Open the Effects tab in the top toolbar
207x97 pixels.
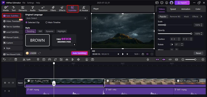(62, 9)
